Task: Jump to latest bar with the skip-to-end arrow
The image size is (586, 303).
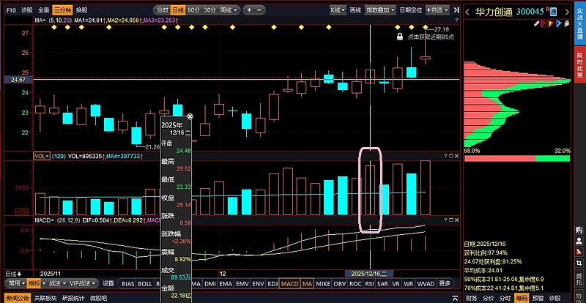Action: (456, 10)
